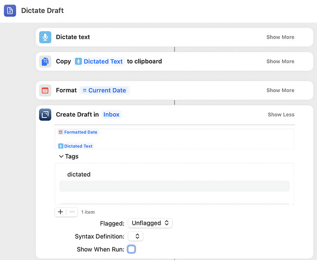Click the Formatted Date token in draft content

78,132
